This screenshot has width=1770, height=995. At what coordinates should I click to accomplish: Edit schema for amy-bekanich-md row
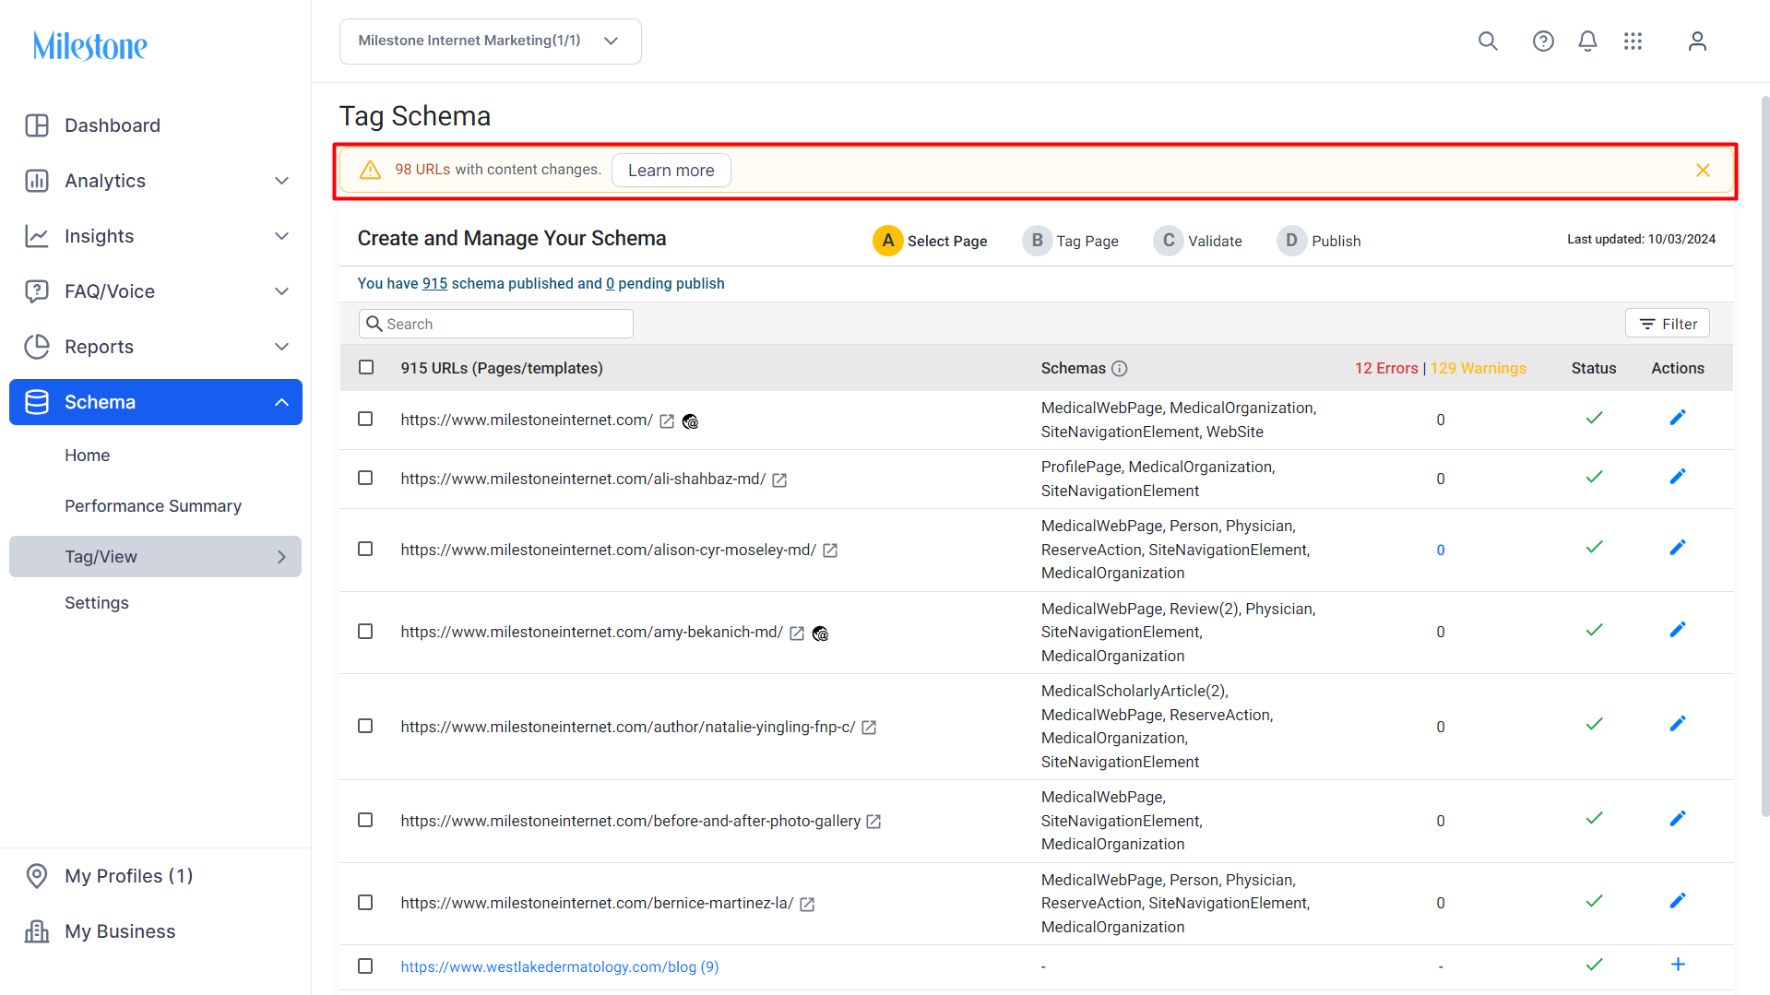(x=1678, y=630)
